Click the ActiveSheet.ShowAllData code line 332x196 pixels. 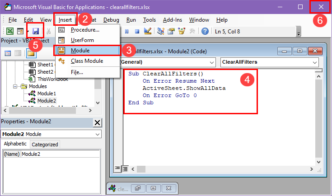184,88
